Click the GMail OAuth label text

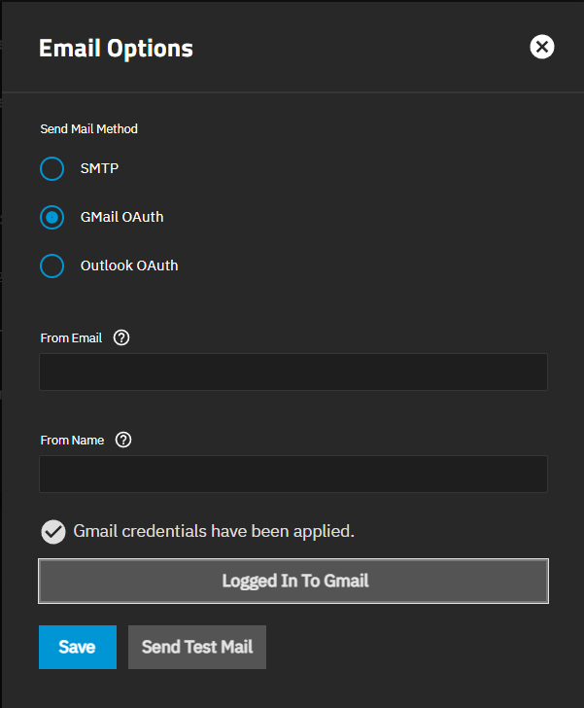[x=121, y=217]
